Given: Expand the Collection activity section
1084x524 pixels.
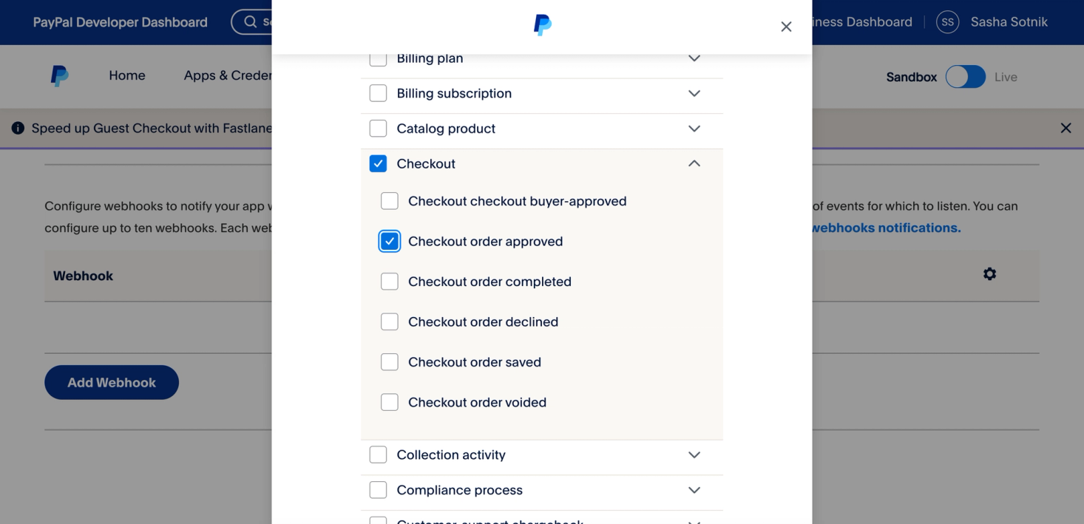Looking at the screenshot, I should pyautogui.click(x=694, y=455).
